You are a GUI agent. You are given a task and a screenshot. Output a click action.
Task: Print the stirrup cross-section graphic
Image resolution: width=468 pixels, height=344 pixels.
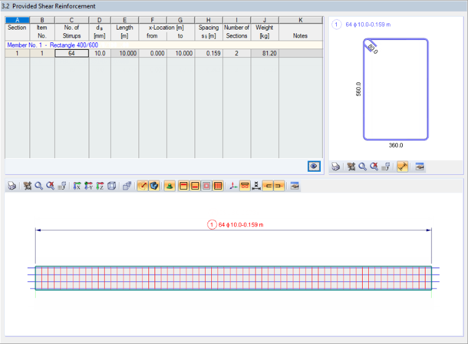pos(336,167)
